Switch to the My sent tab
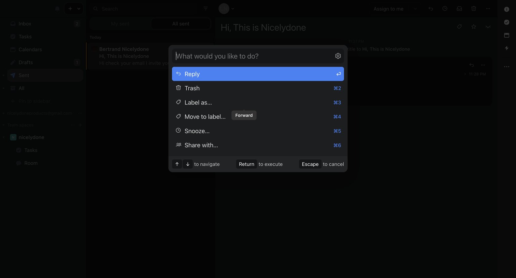Image resolution: width=516 pixels, height=278 pixels. coord(120,24)
